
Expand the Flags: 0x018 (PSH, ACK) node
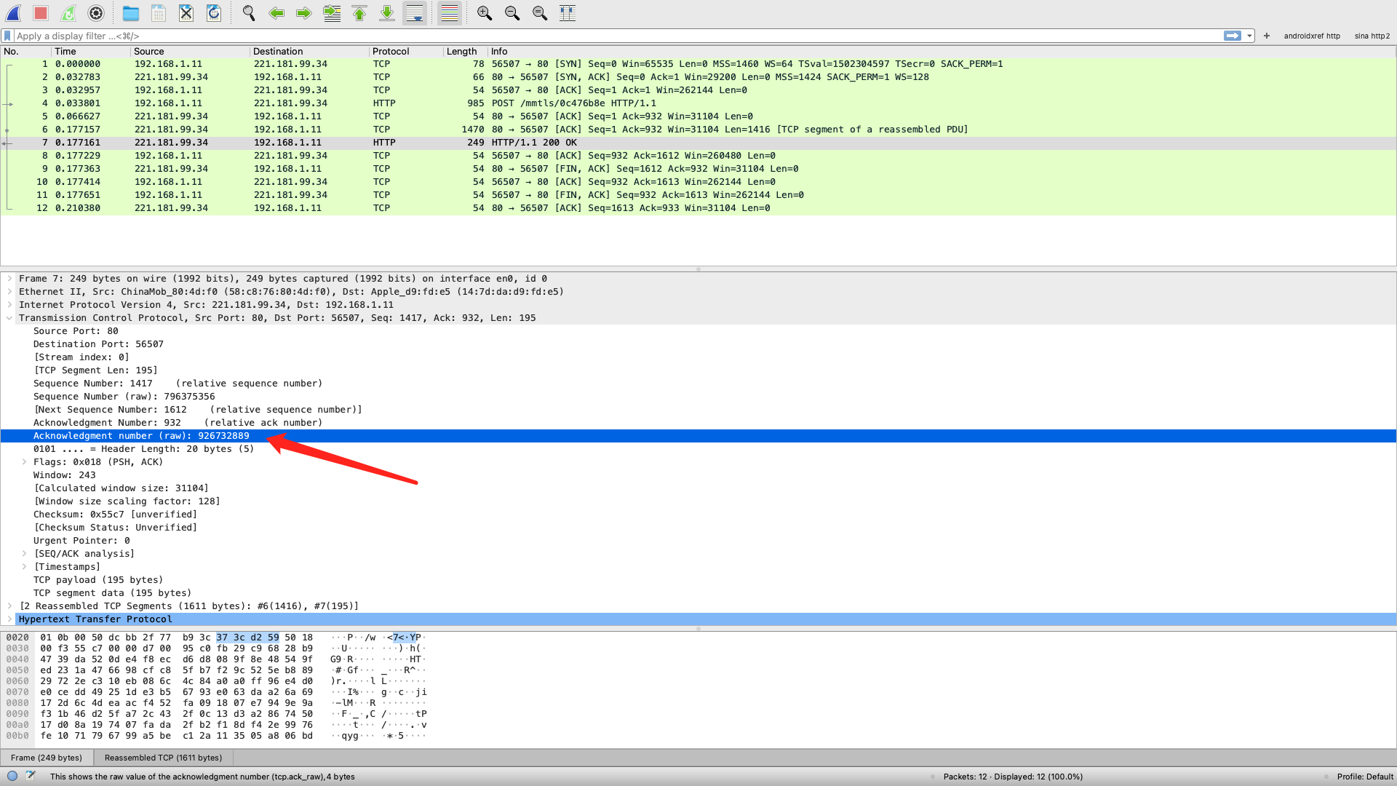pos(24,462)
